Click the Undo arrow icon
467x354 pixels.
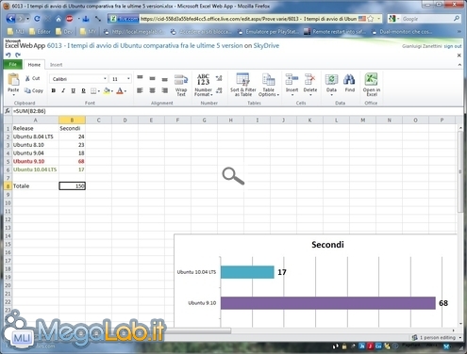8,55
